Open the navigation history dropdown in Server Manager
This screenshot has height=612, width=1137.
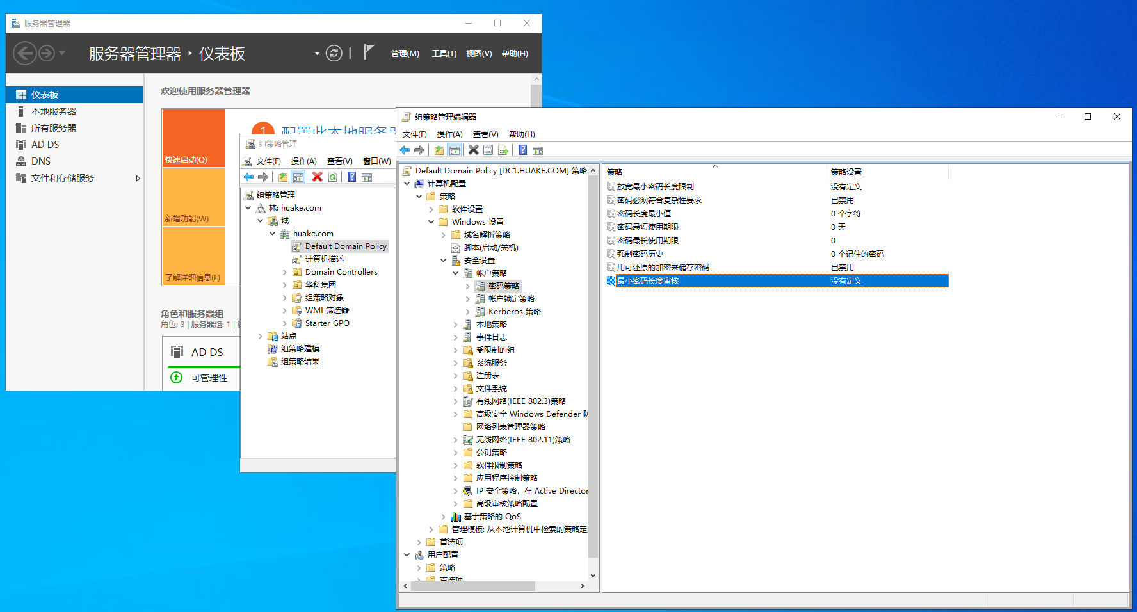click(62, 53)
